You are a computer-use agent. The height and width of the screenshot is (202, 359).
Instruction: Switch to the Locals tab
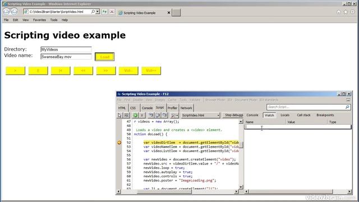[x=285, y=115]
